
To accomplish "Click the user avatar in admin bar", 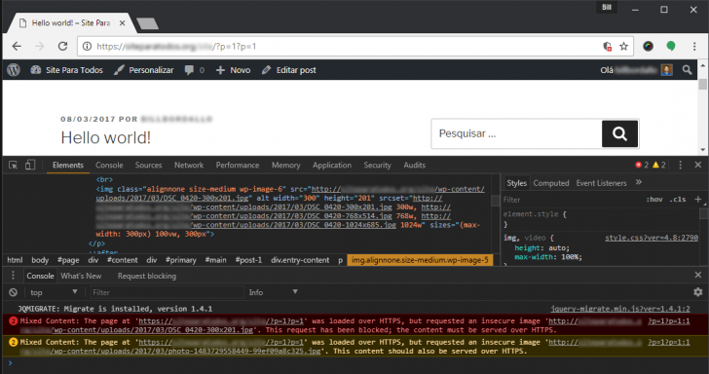I will (x=666, y=70).
